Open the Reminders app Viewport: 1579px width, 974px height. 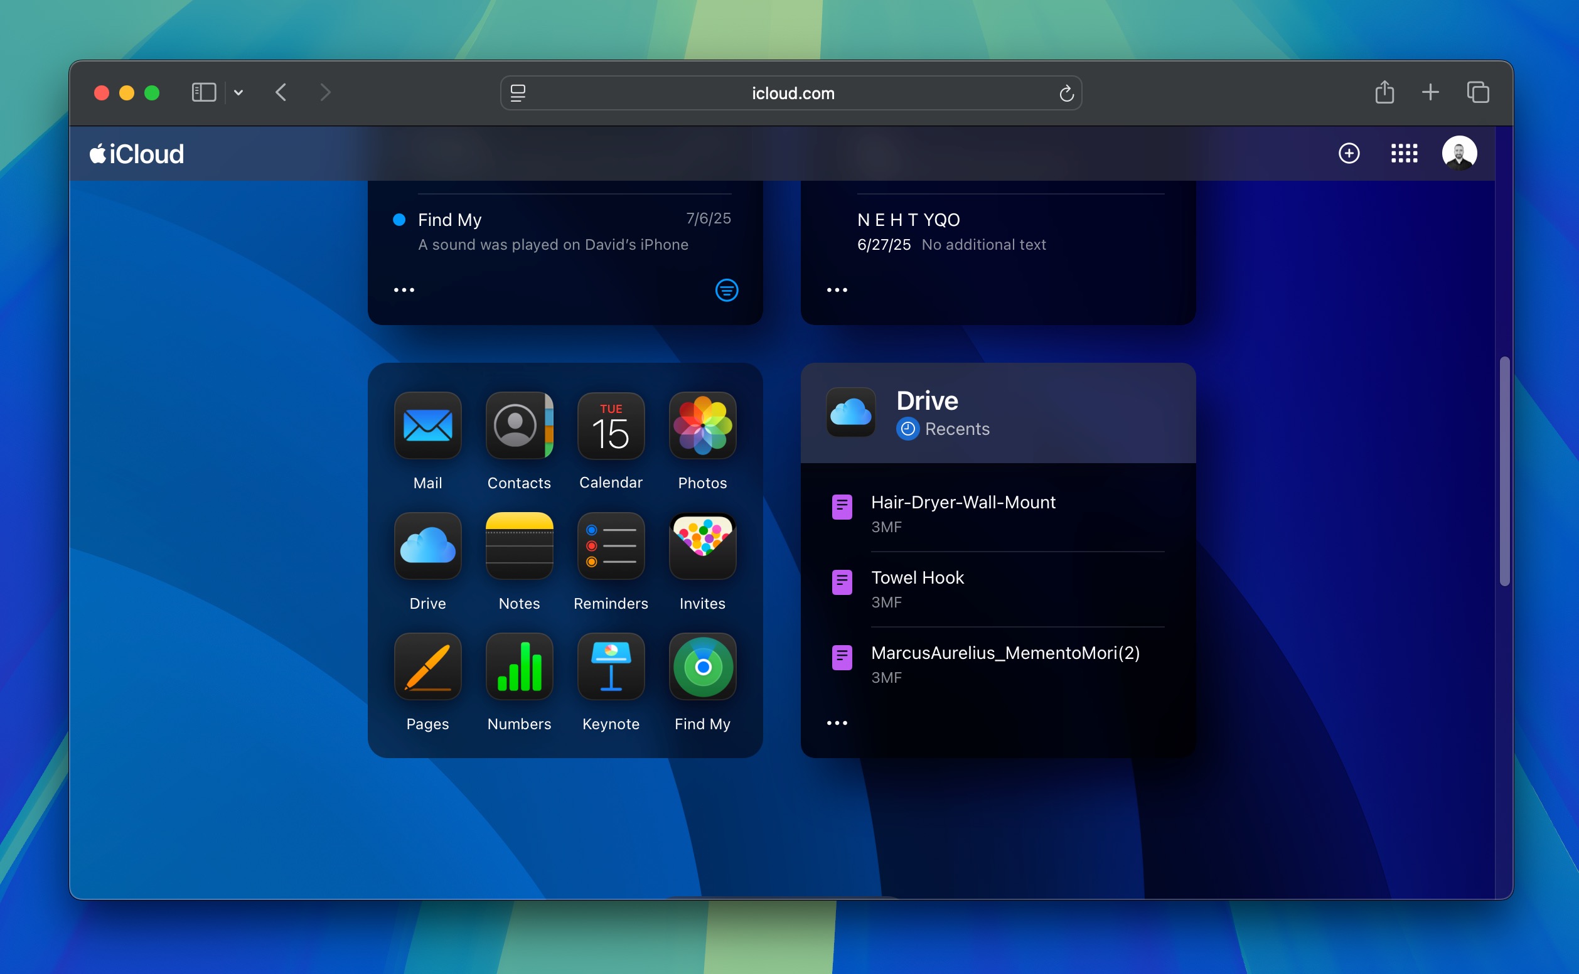pos(610,546)
